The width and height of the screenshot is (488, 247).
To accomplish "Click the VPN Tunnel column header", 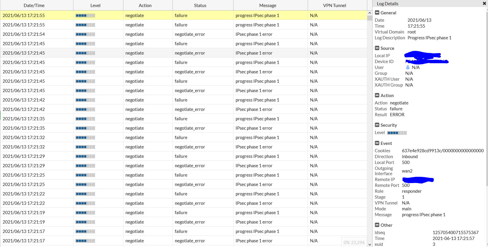I will (x=334, y=5).
